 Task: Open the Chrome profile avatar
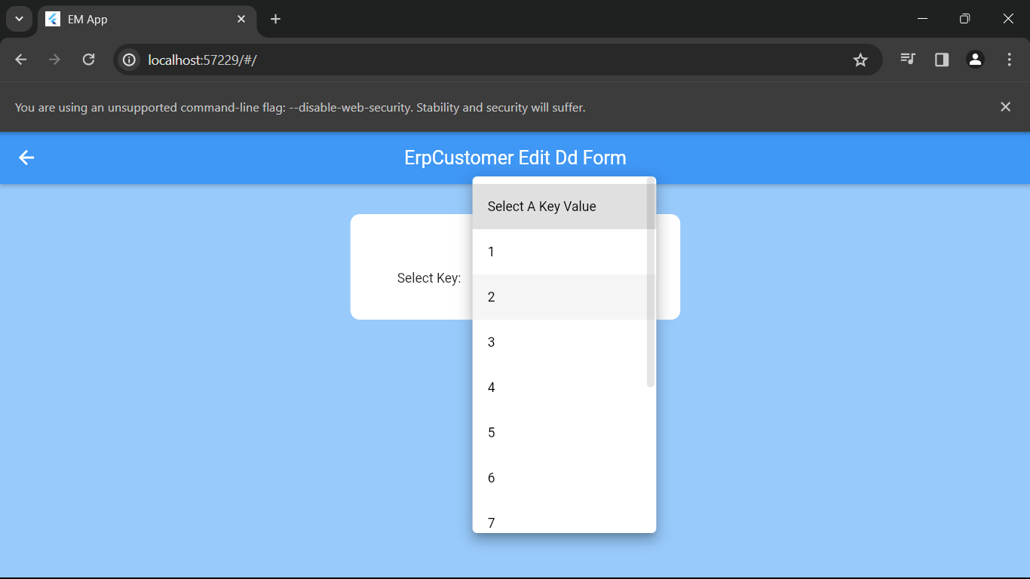(x=975, y=60)
